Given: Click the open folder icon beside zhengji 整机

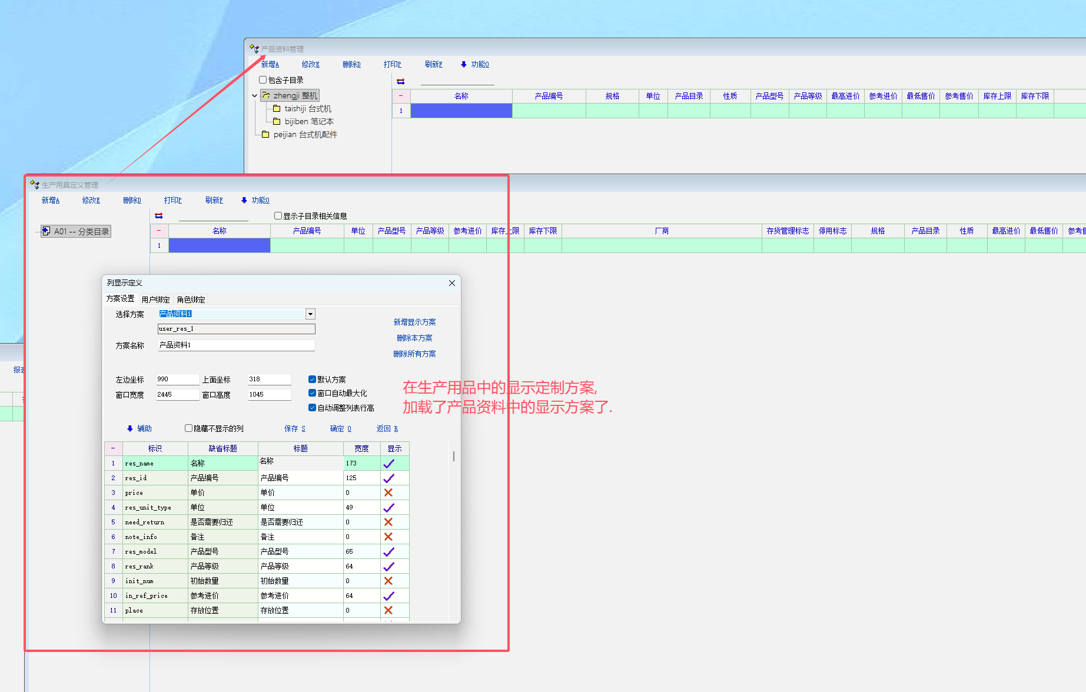Looking at the screenshot, I should (x=266, y=95).
